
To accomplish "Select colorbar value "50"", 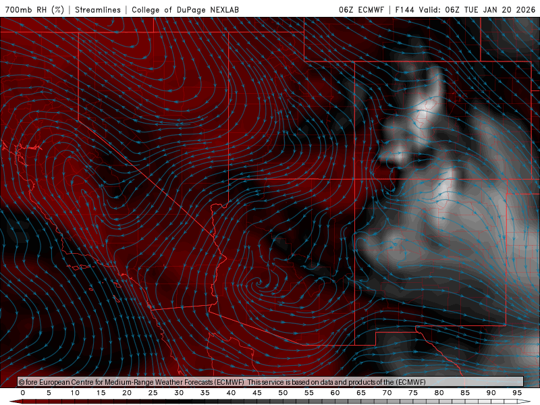I will 283,393.
